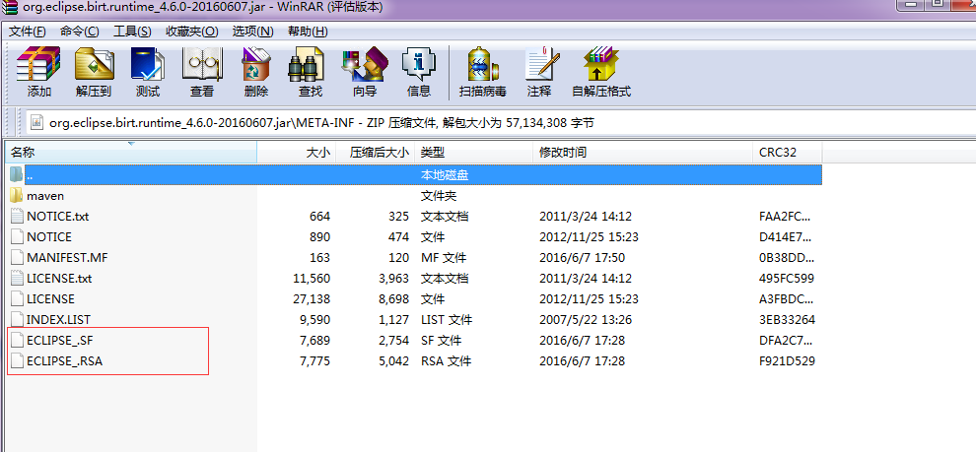Open the File (文件) menu
Image resolution: width=976 pixels, height=452 pixels.
click(28, 32)
